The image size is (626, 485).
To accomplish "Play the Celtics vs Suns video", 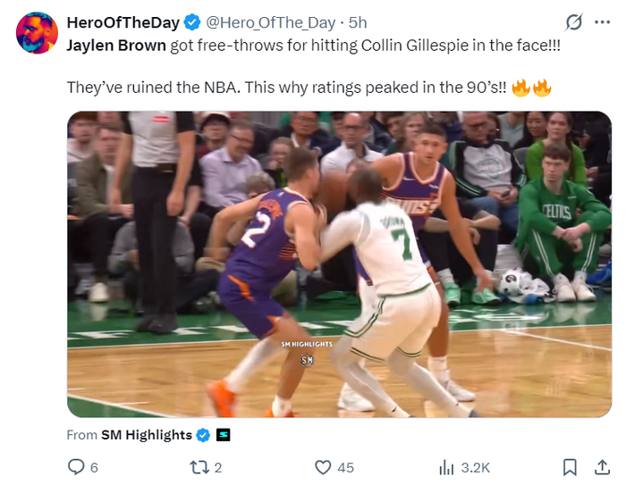I will click(339, 264).
